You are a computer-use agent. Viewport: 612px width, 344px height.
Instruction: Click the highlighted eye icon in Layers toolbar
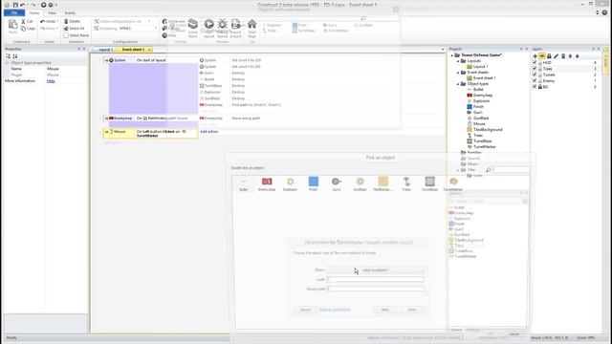coord(542,56)
